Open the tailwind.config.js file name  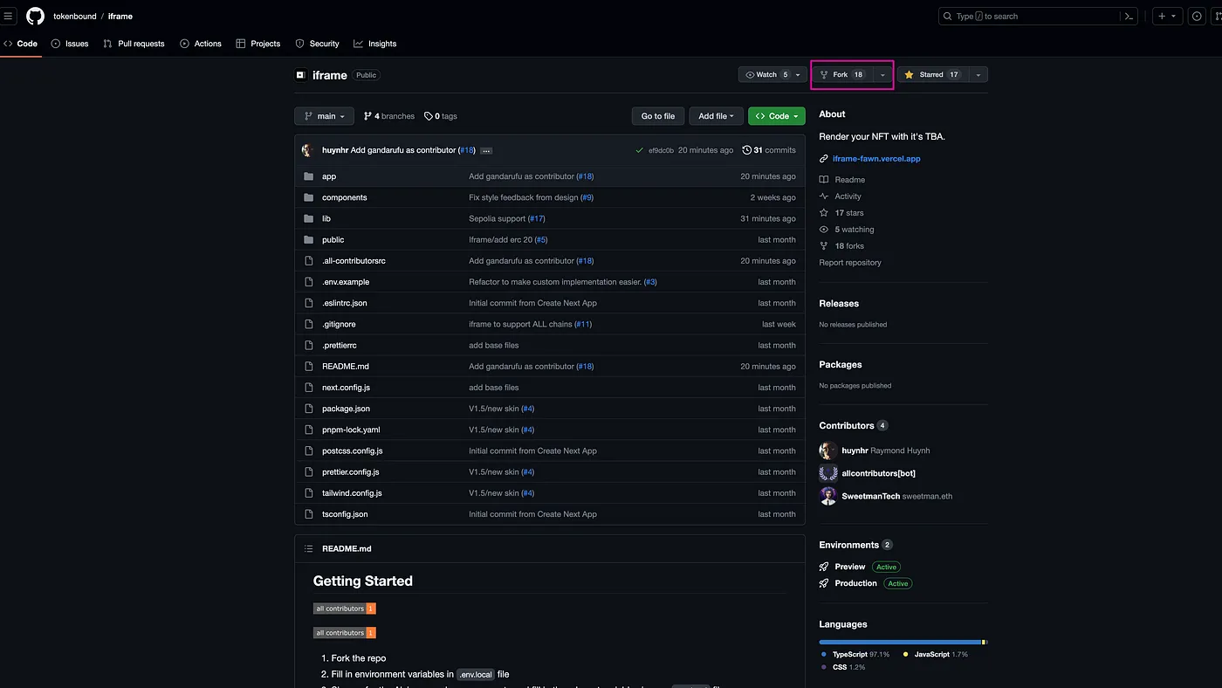pos(352,493)
